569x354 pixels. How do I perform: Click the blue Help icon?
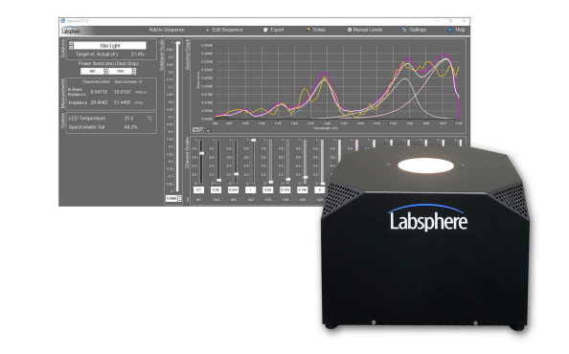(450, 30)
